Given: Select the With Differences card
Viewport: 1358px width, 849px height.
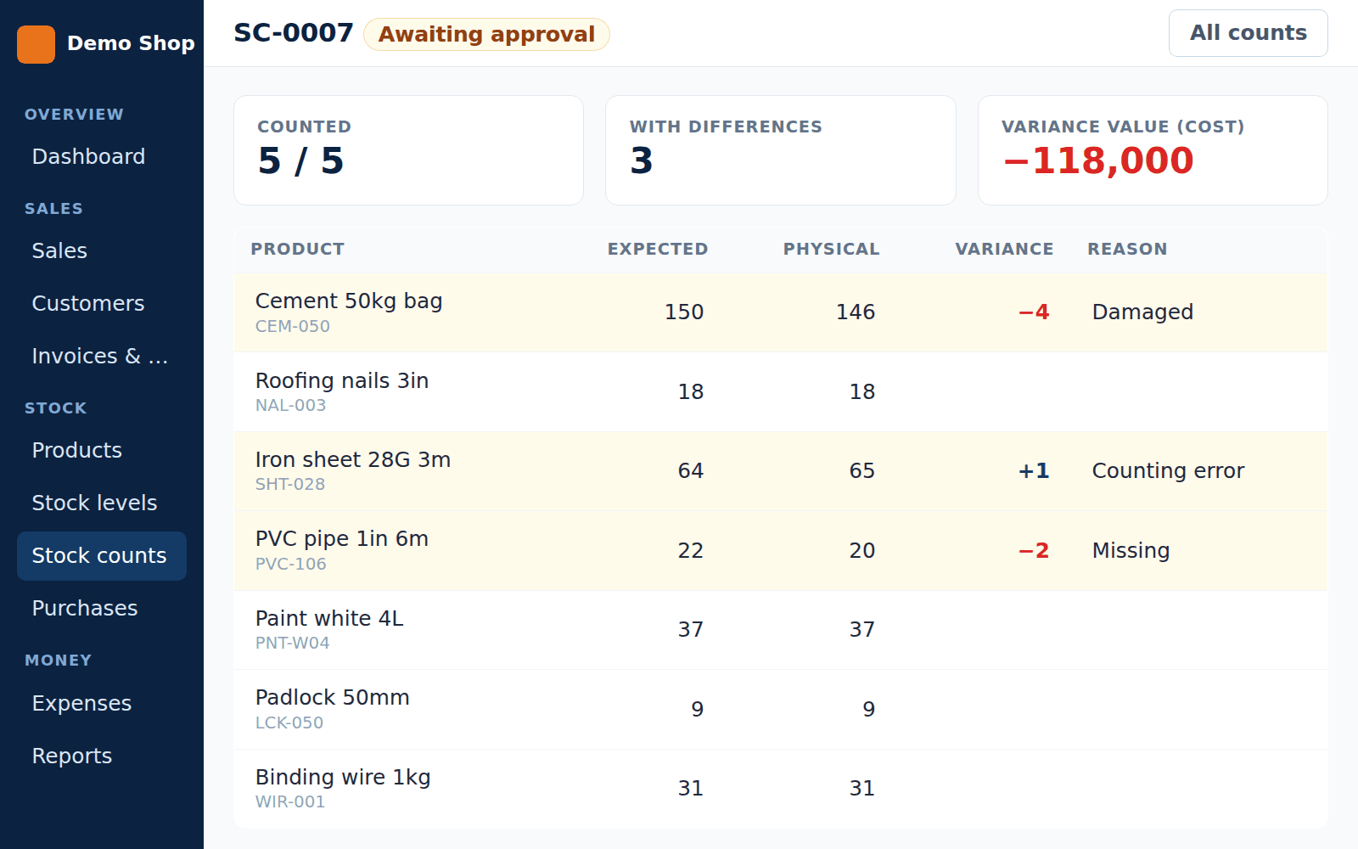Looking at the screenshot, I should click(x=780, y=150).
